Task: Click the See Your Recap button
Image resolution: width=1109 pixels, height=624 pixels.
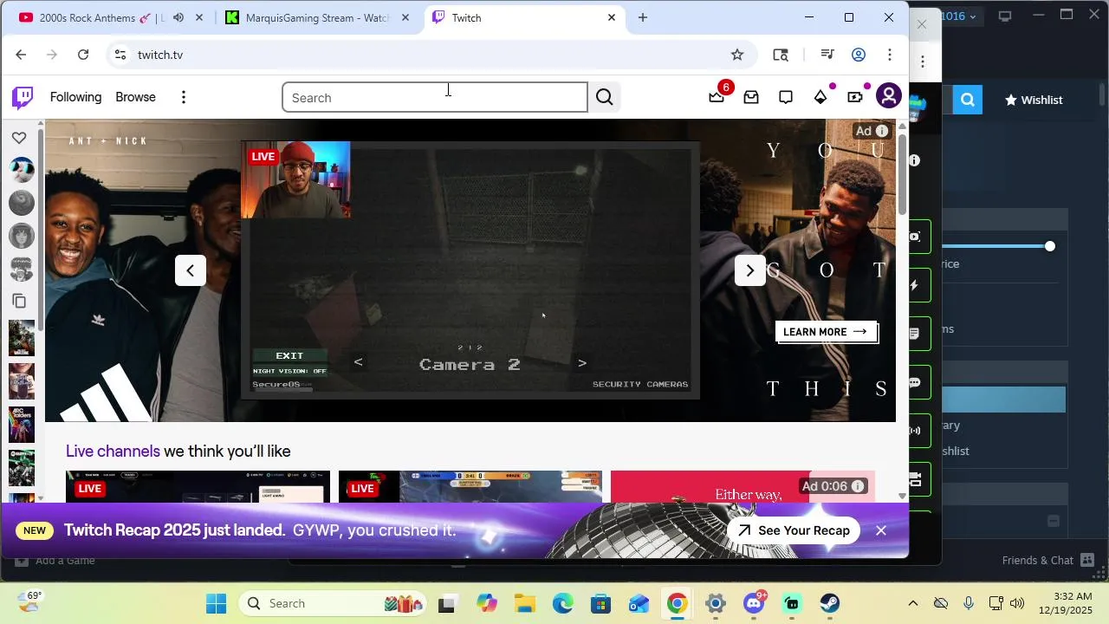Action: [x=794, y=530]
